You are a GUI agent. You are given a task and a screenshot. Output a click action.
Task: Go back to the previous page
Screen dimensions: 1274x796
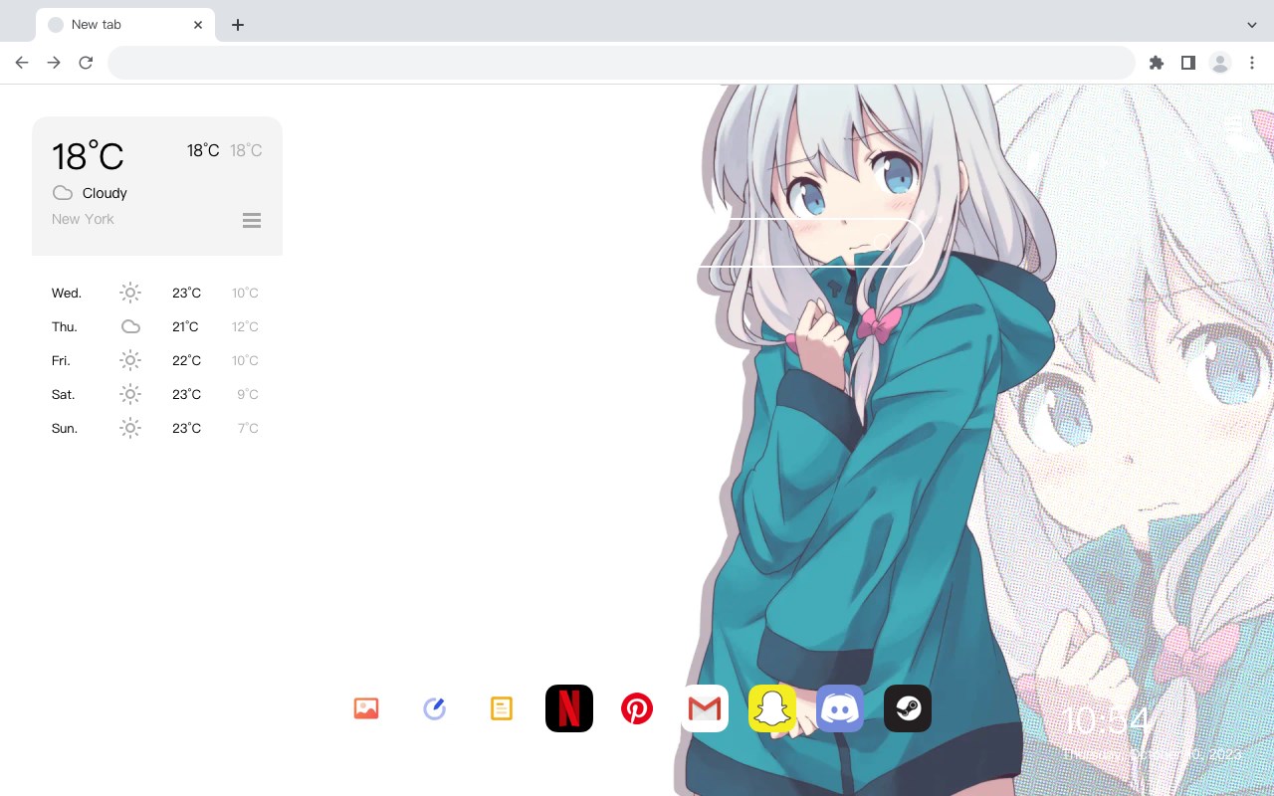pyautogui.click(x=22, y=63)
